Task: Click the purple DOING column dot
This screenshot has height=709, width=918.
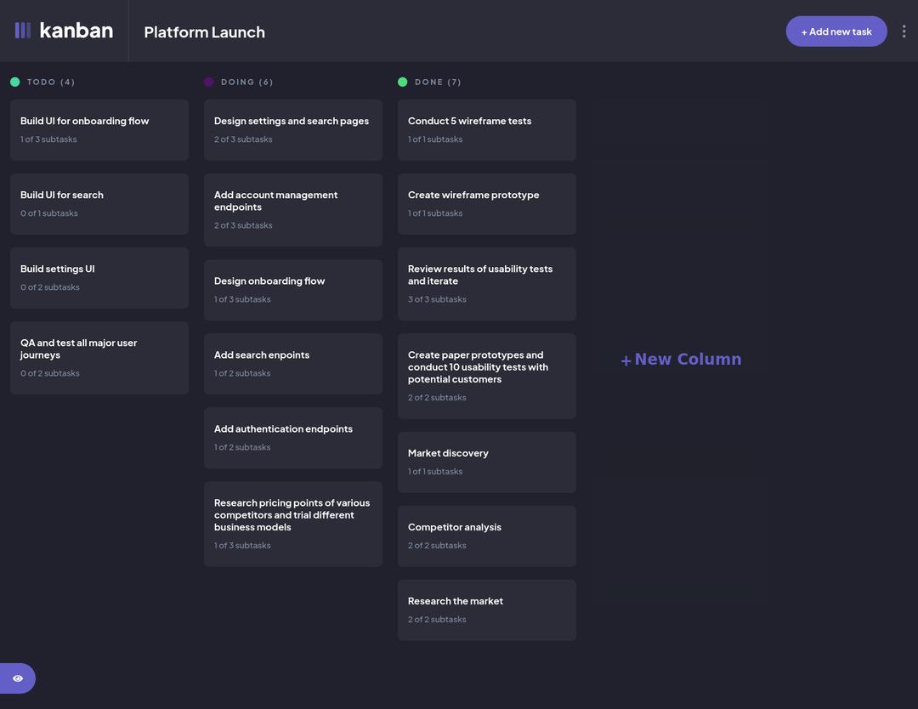Action: click(209, 82)
